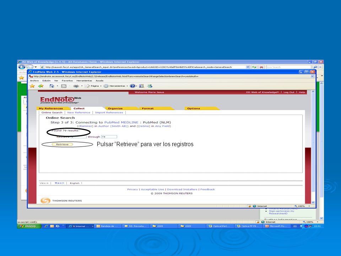Click EndNote window URL address field
Viewport: 341px width, 256px height.
pyautogui.click(x=170, y=76)
